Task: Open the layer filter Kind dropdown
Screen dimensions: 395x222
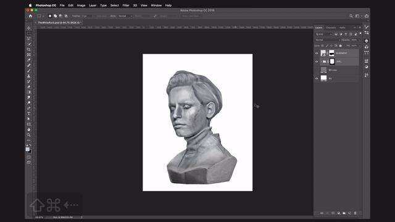Action: [x=324, y=34]
